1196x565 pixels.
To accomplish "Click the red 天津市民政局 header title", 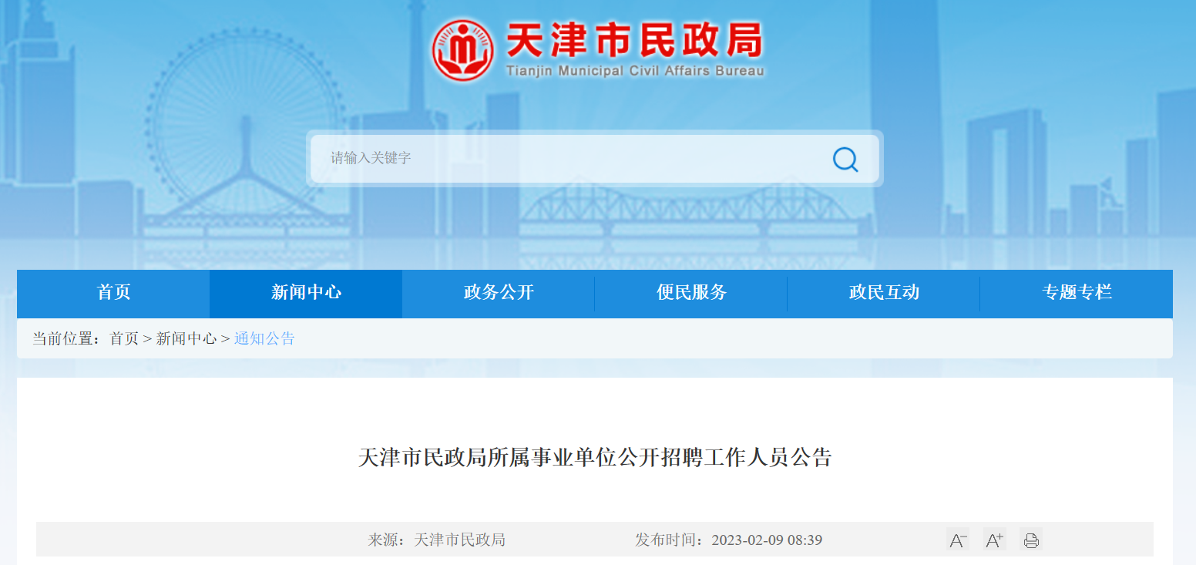I will (634, 40).
